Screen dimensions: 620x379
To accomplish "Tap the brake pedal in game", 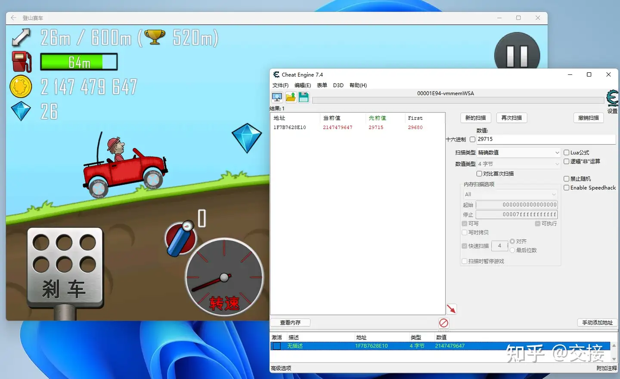I will pos(65,268).
